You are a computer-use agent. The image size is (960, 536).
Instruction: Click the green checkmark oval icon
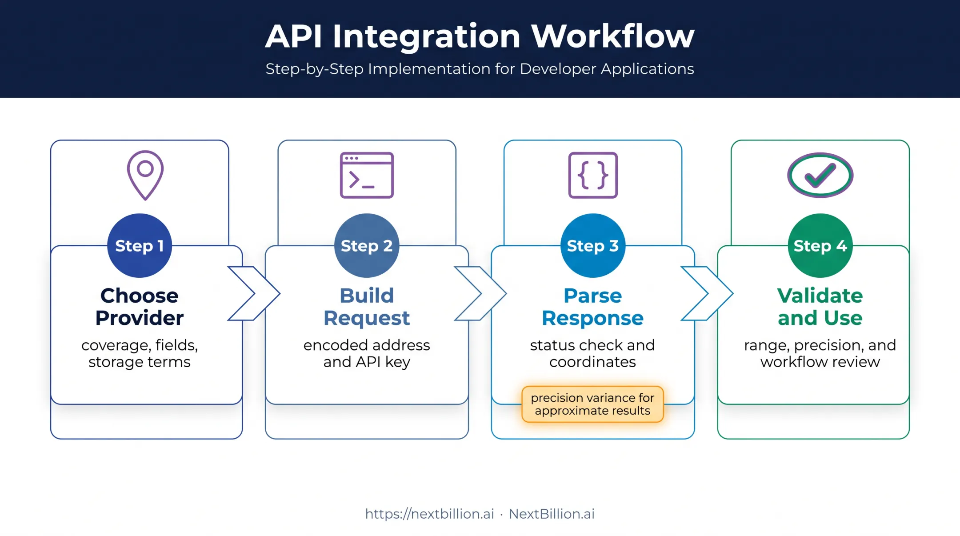pyautogui.click(x=820, y=175)
